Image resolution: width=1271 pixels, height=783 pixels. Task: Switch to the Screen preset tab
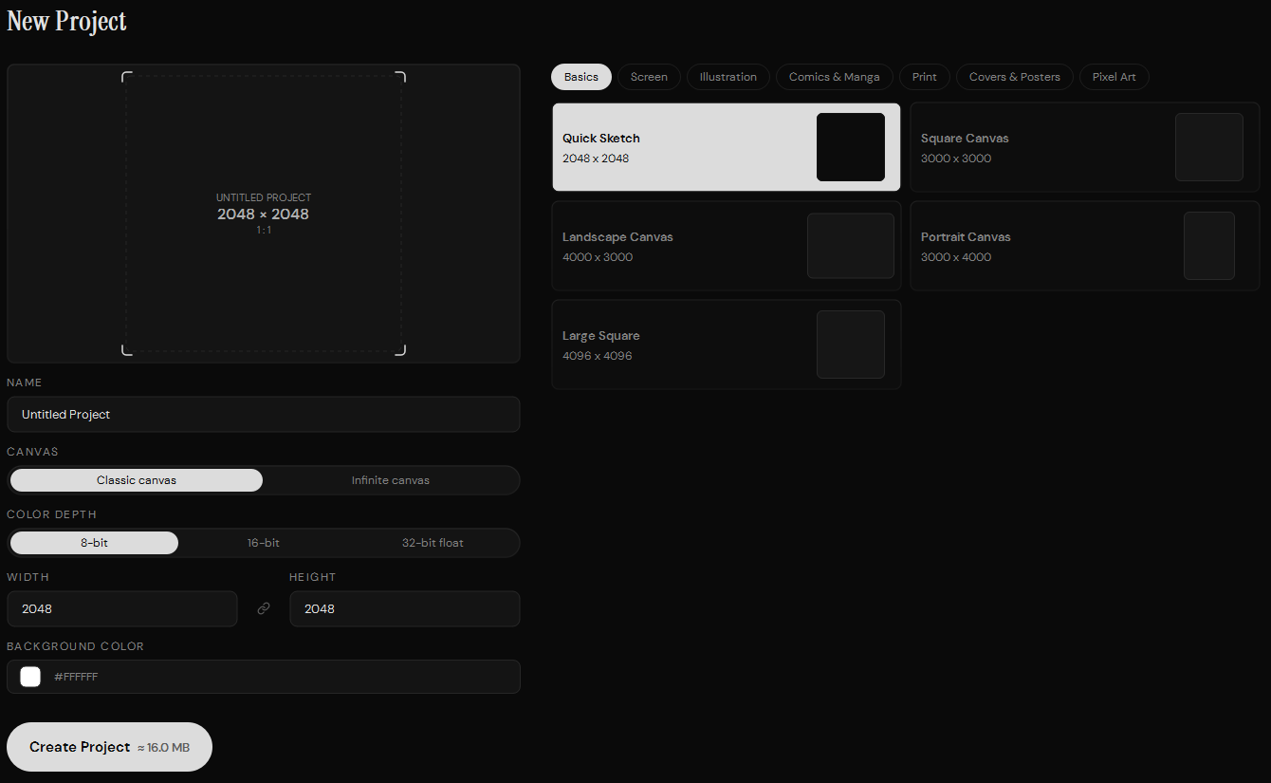point(649,77)
